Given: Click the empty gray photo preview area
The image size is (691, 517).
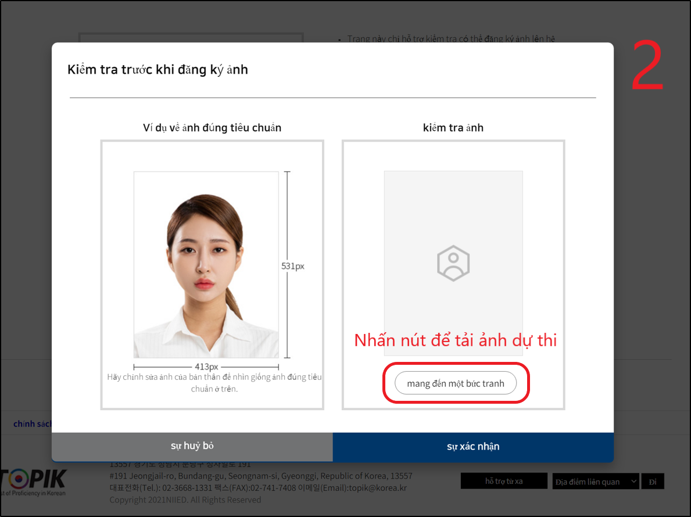Looking at the screenshot, I should [453, 209].
